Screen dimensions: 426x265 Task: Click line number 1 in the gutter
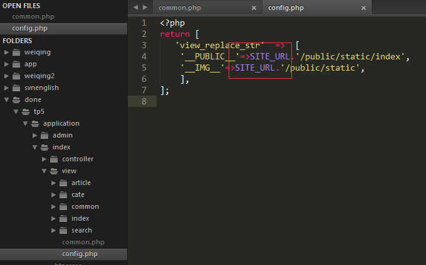[x=144, y=22]
